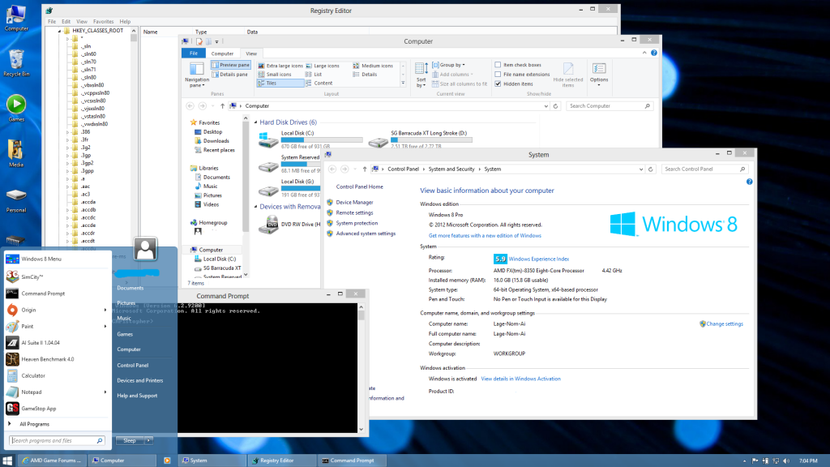This screenshot has width=830, height=467.
Task: Expand the Notepad submenu arrow
Action: (105, 392)
